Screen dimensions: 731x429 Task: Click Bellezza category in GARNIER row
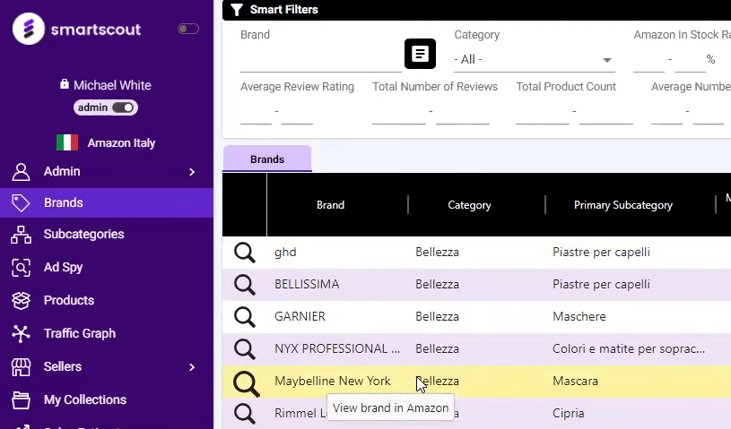[x=437, y=316]
